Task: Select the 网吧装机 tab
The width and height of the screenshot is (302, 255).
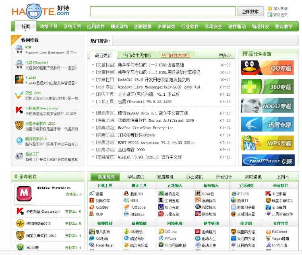Action: (x=253, y=177)
